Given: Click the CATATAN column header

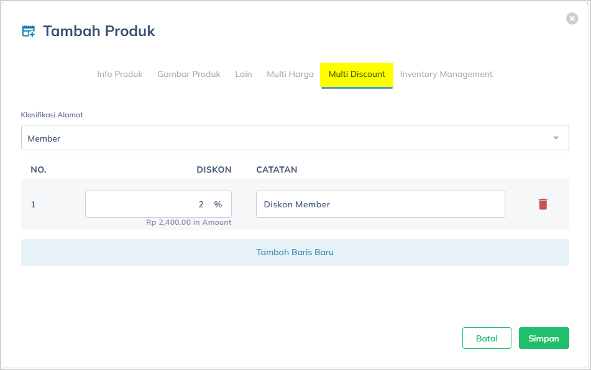Looking at the screenshot, I should (277, 169).
